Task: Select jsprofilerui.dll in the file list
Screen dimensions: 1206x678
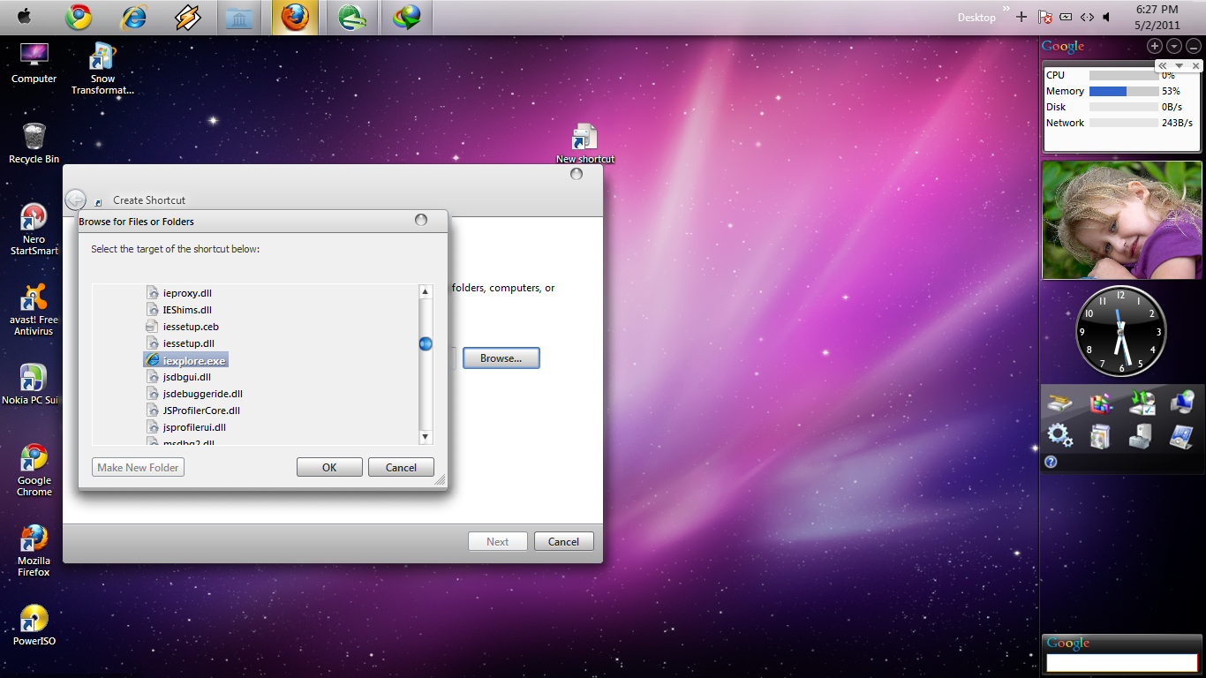Action: click(x=186, y=427)
